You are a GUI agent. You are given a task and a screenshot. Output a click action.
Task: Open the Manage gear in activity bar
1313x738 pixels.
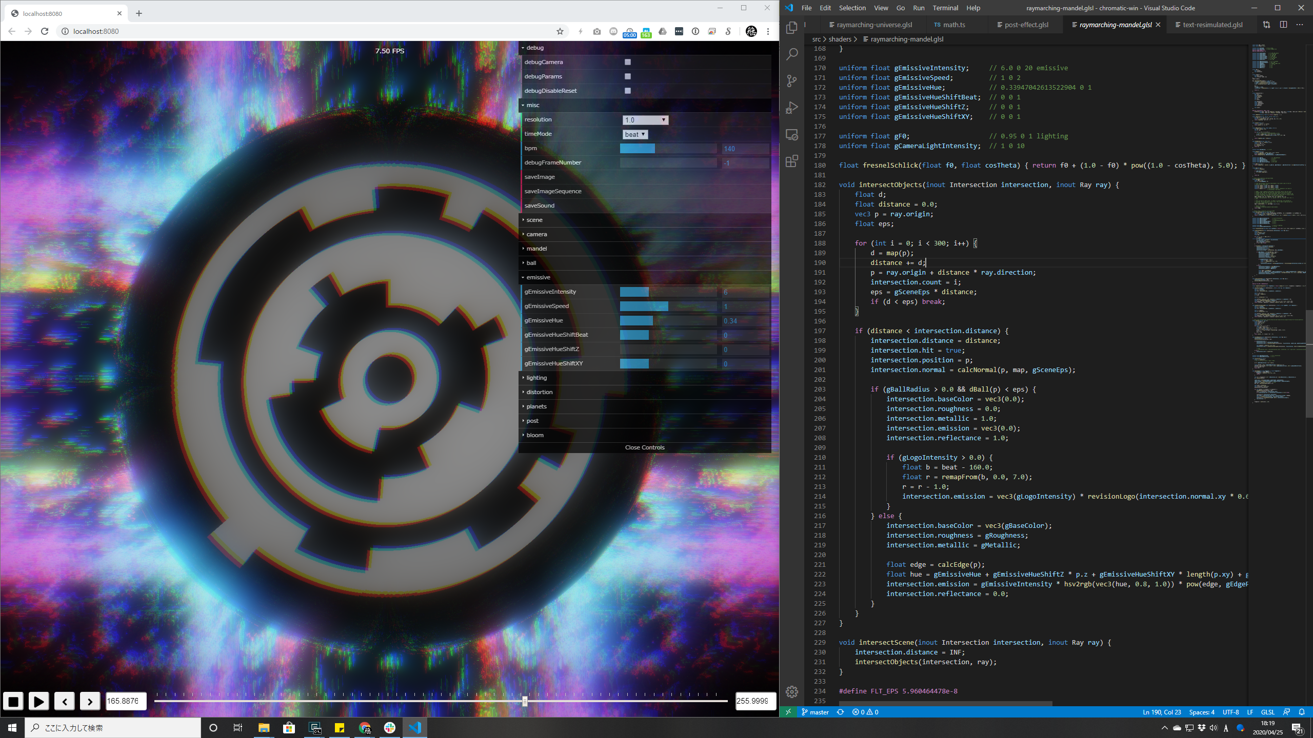792,692
